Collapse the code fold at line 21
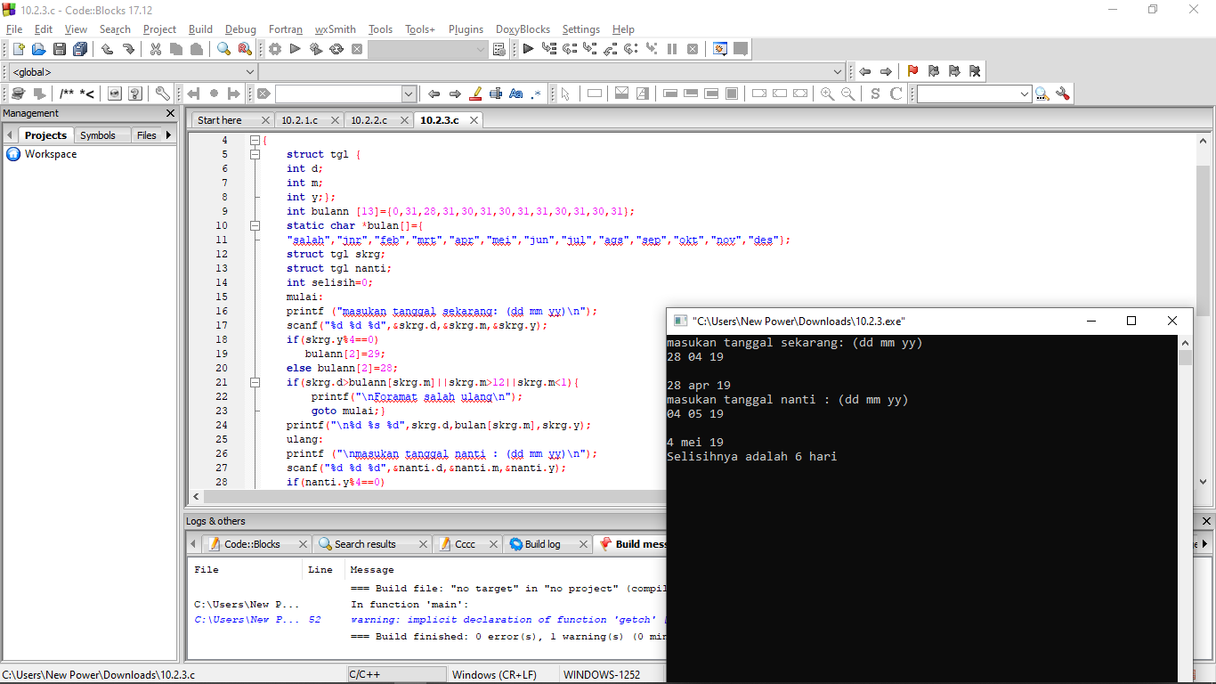Image resolution: width=1216 pixels, height=684 pixels. (255, 382)
